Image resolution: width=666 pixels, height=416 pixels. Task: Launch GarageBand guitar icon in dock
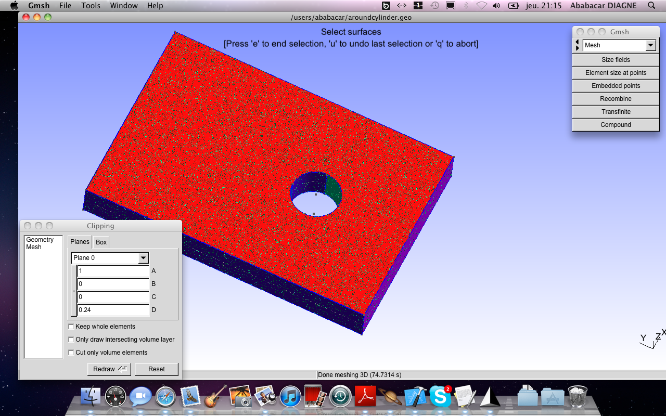(x=215, y=396)
